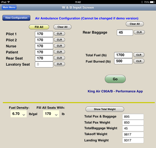Clear the Patient weight
Image resolution: width=156 pixels, height=148 pixels.
(59, 52)
